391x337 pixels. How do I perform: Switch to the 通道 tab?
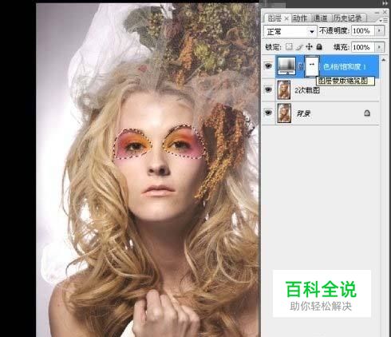pos(320,18)
